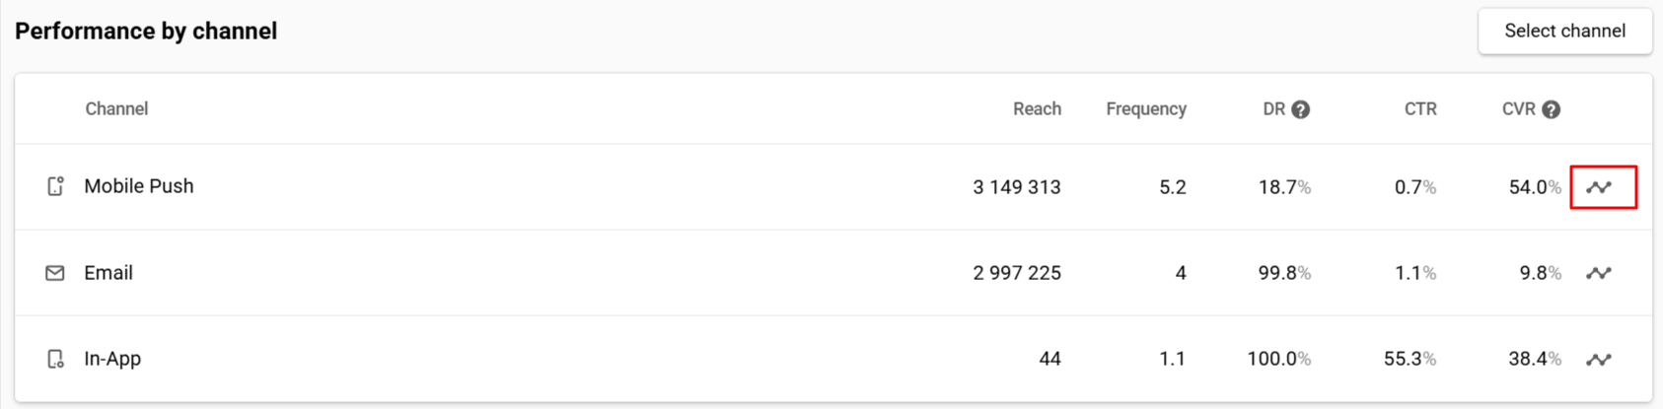The width and height of the screenshot is (1663, 409).
Task: Open the In-App row trend chart icon
Action: (x=1599, y=360)
